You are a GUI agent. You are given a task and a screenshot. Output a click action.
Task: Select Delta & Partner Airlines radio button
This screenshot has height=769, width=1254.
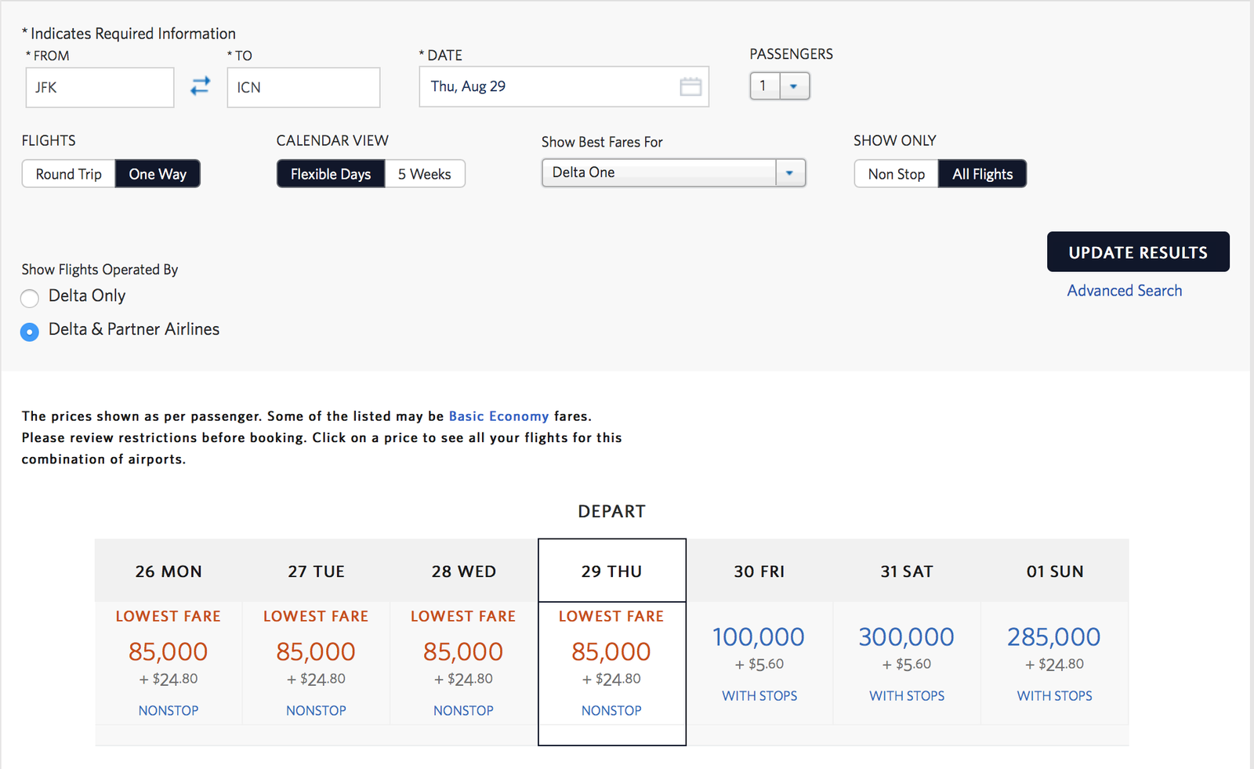[30, 332]
